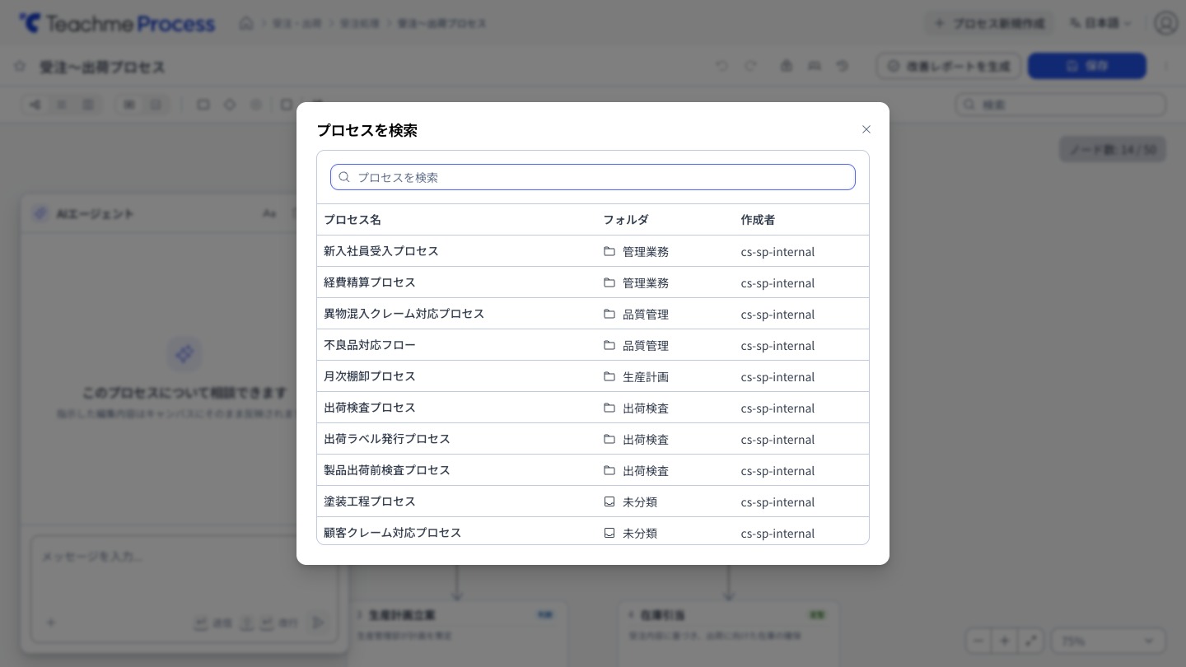Screen dimensions: 1186x667
Task: Click the 未分類 tray icon for 塗装工程プロセス
Action: (x=609, y=501)
